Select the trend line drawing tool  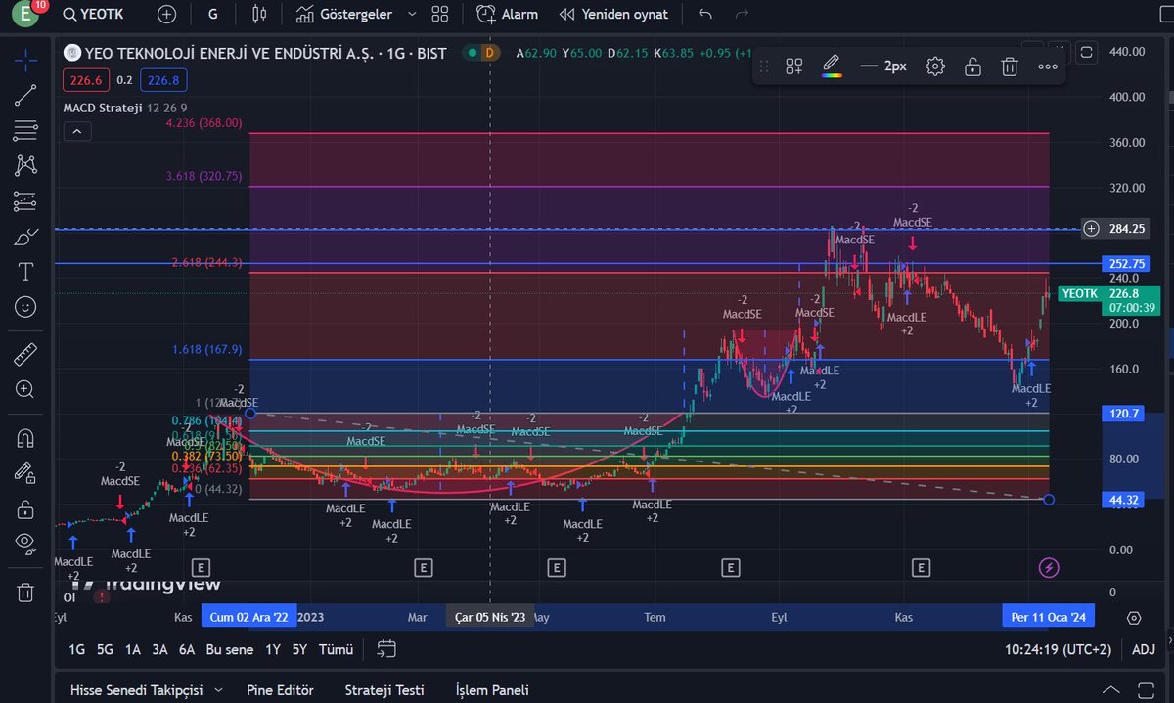25,96
